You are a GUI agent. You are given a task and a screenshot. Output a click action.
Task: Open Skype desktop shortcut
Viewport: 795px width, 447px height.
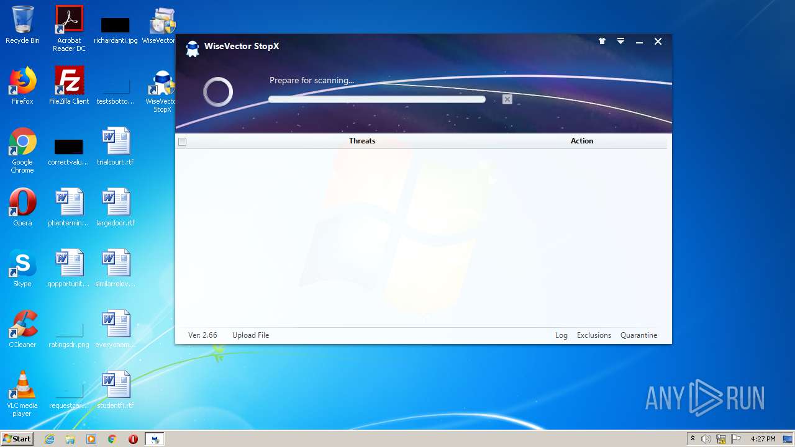(x=22, y=269)
